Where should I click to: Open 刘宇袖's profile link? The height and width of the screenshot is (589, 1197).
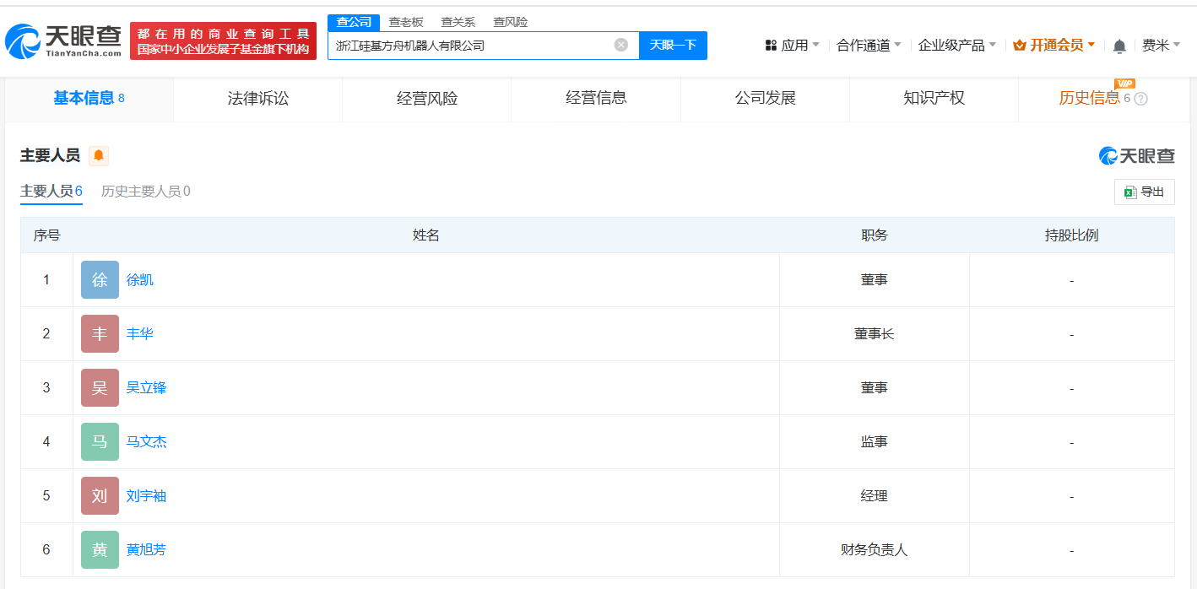click(x=147, y=496)
